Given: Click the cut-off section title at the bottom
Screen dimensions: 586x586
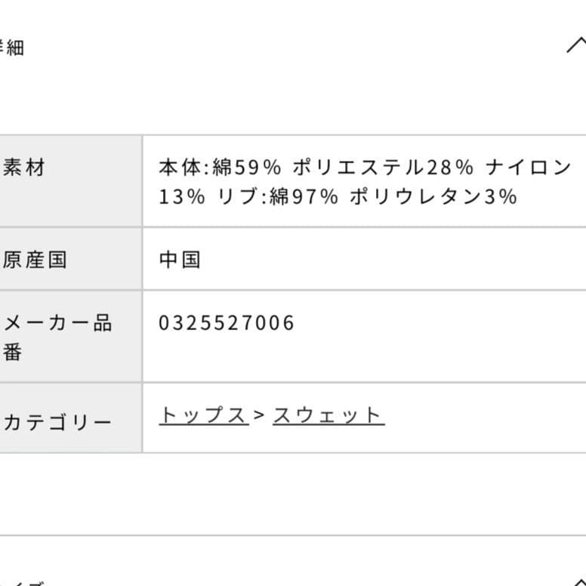Looking at the screenshot, I should pos(23,582).
